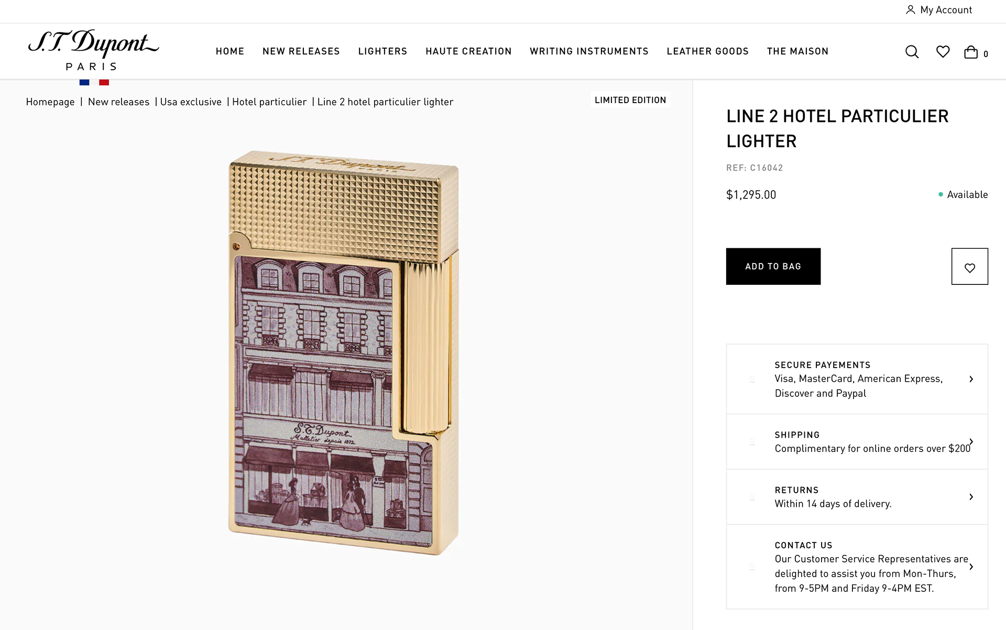The width and height of the screenshot is (1006, 630).
Task: Click the S.T. Dupont Paris logo
Action: coord(93,50)
